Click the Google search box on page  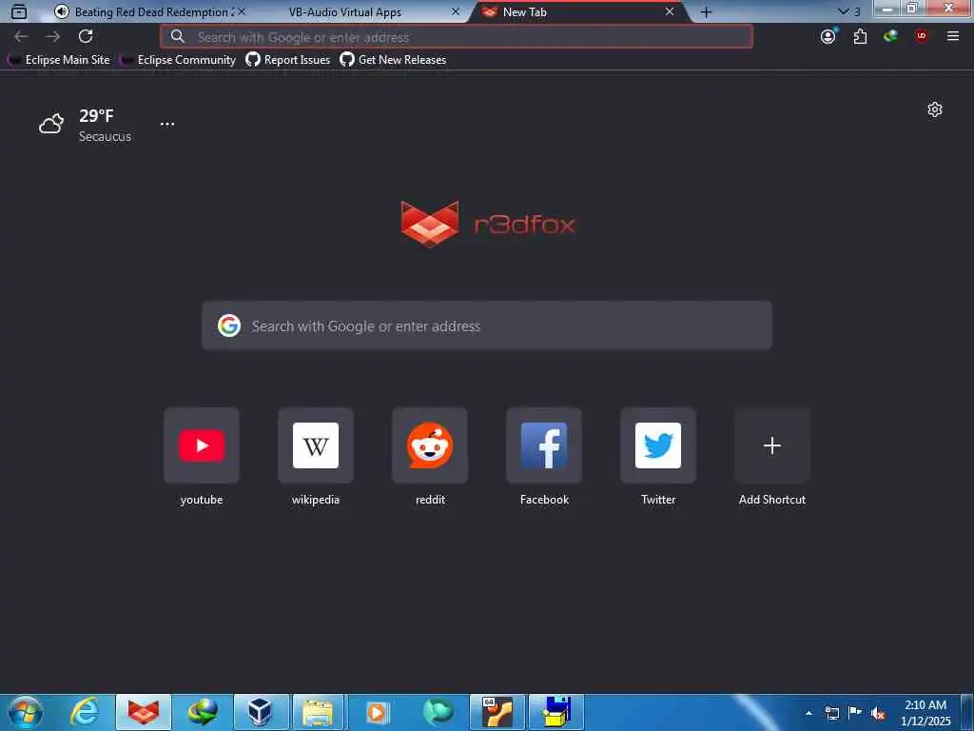point(487,326)
